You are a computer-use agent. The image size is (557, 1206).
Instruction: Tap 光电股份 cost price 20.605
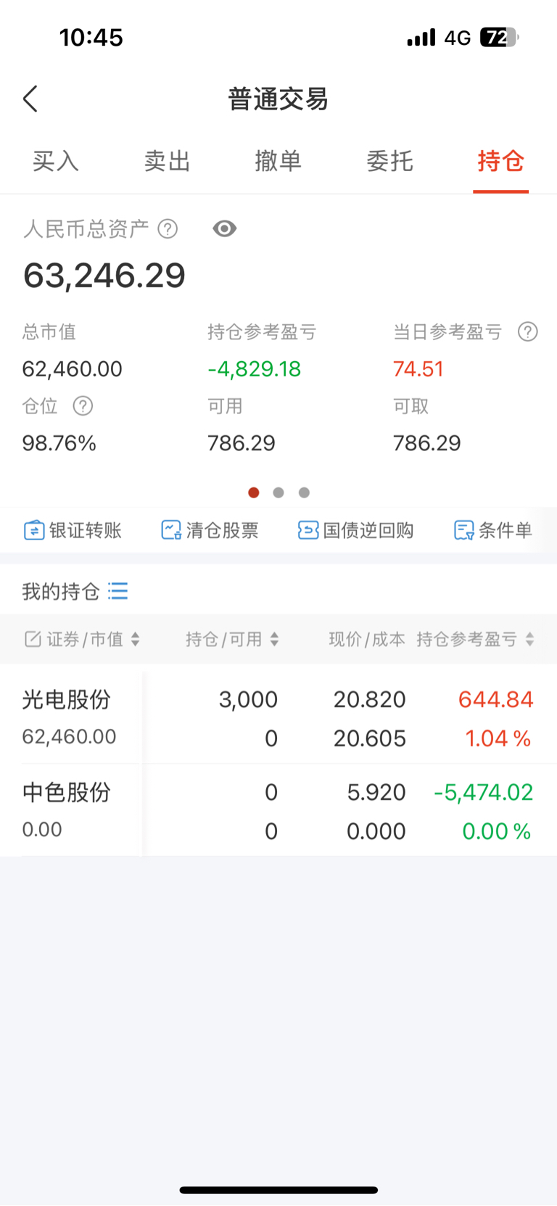(x=369, y=739)
